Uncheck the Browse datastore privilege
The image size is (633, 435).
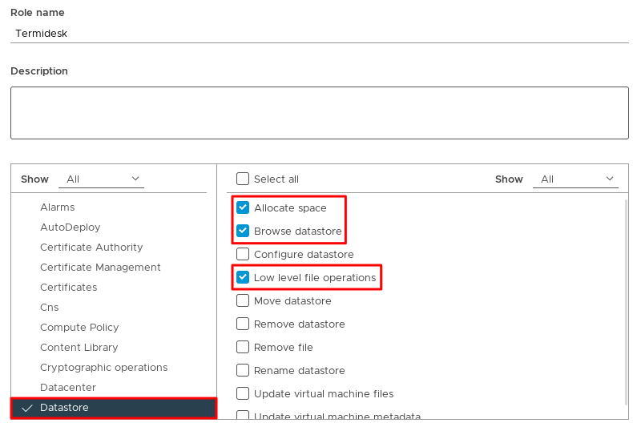(243, 232)
